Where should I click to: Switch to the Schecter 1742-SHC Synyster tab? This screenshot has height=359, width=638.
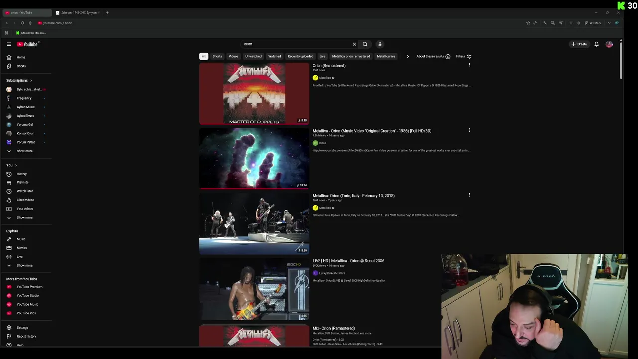[78, 13]
